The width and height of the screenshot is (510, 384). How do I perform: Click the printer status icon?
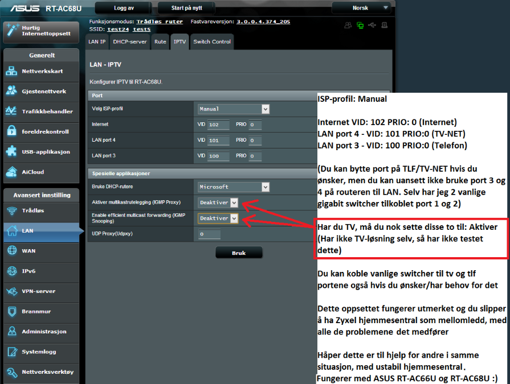click(x=385, y=26)
